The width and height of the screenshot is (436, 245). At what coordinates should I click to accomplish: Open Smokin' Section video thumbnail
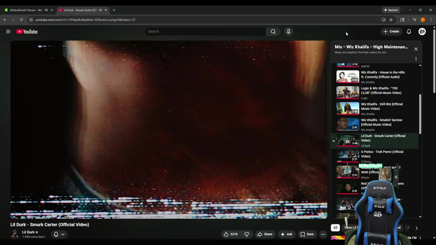348,125
